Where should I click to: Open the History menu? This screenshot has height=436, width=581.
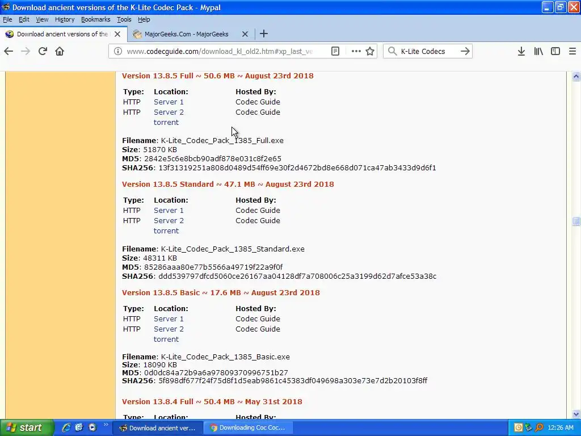[65, 19]
